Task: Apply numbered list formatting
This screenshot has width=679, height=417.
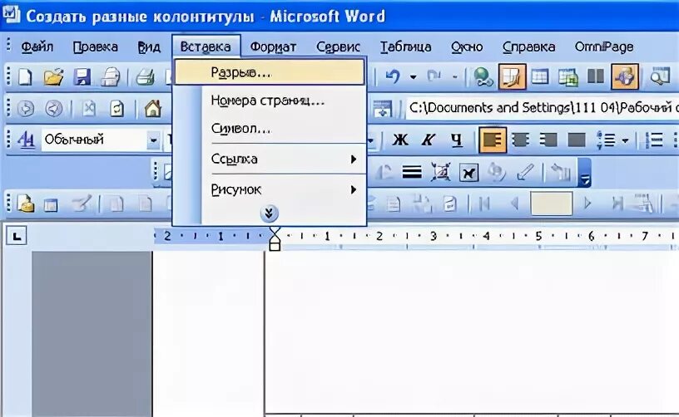Action: 653,140
